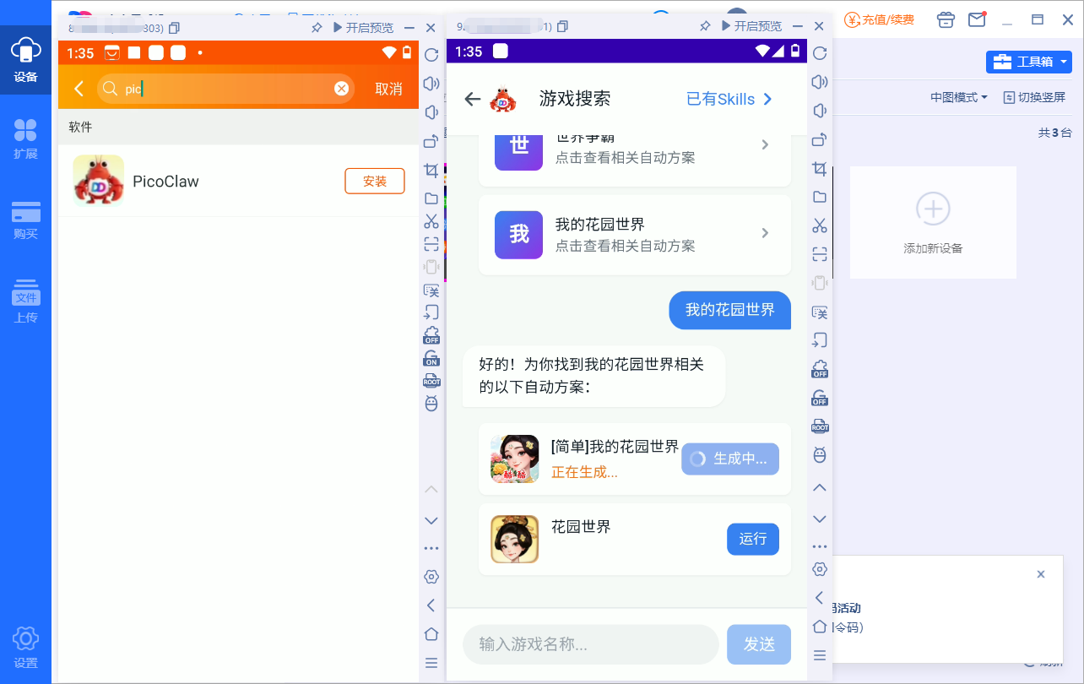Click gear icon on PicoClaw device toolbar
The height and width of the screenshot is (684, 1084).
click(x=431, y=577)
